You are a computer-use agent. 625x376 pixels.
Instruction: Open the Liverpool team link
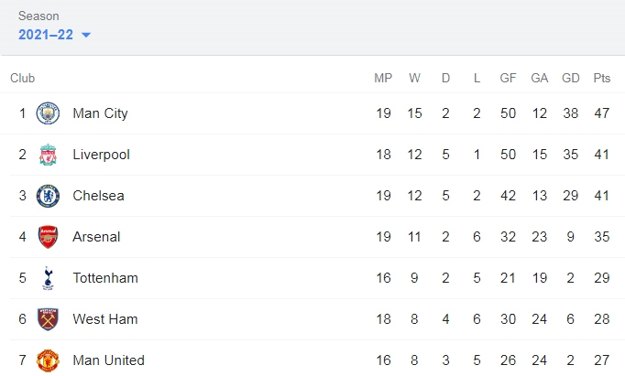tap(101, 155)
